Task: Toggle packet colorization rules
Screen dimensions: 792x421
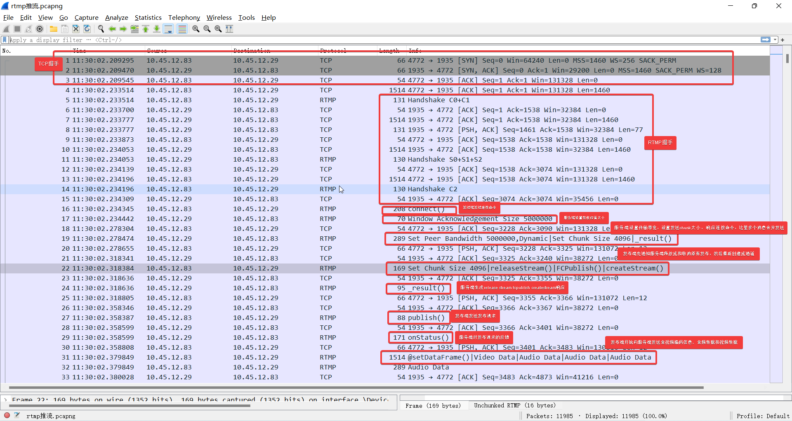Action: tap(182, 29)
